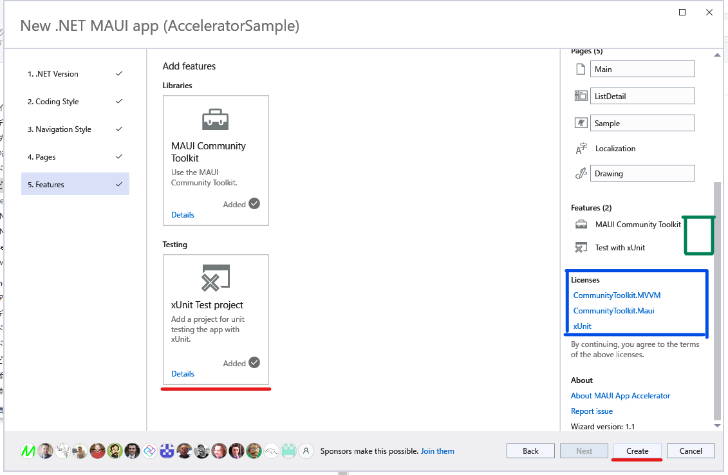728x475 pixels.
Task: Click the checkmark next to Pages step
Action: coord(119,156)
